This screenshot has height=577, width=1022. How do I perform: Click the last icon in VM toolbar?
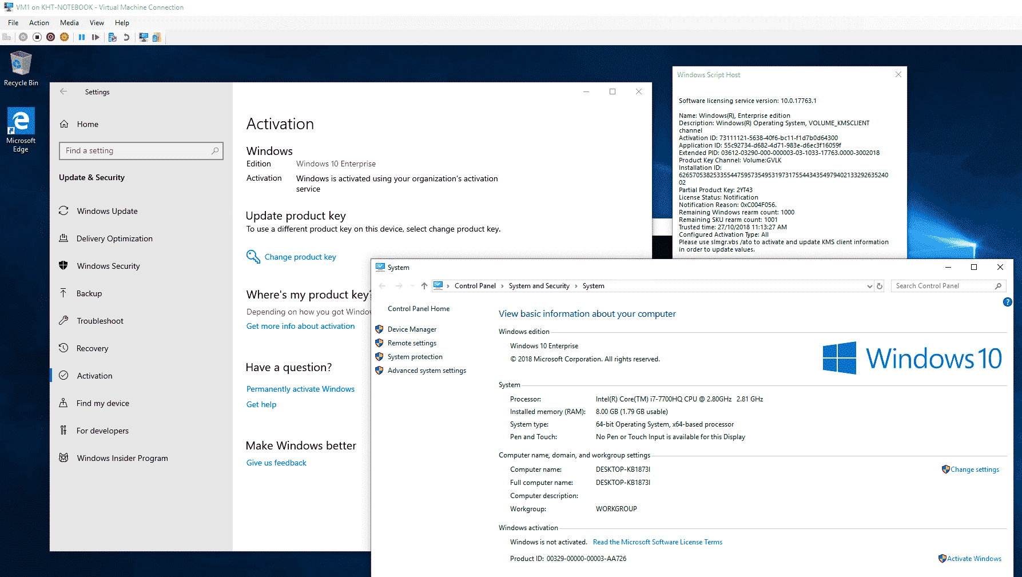pyautogui.click(x=157, y=37)
